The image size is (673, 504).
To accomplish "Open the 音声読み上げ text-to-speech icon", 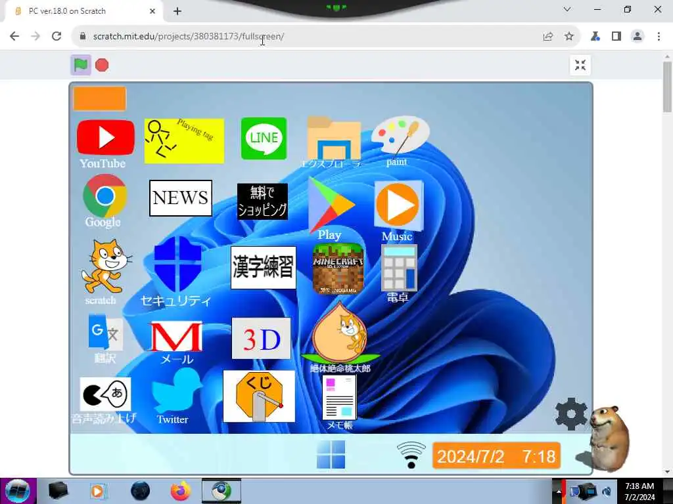I will [105, 394].
